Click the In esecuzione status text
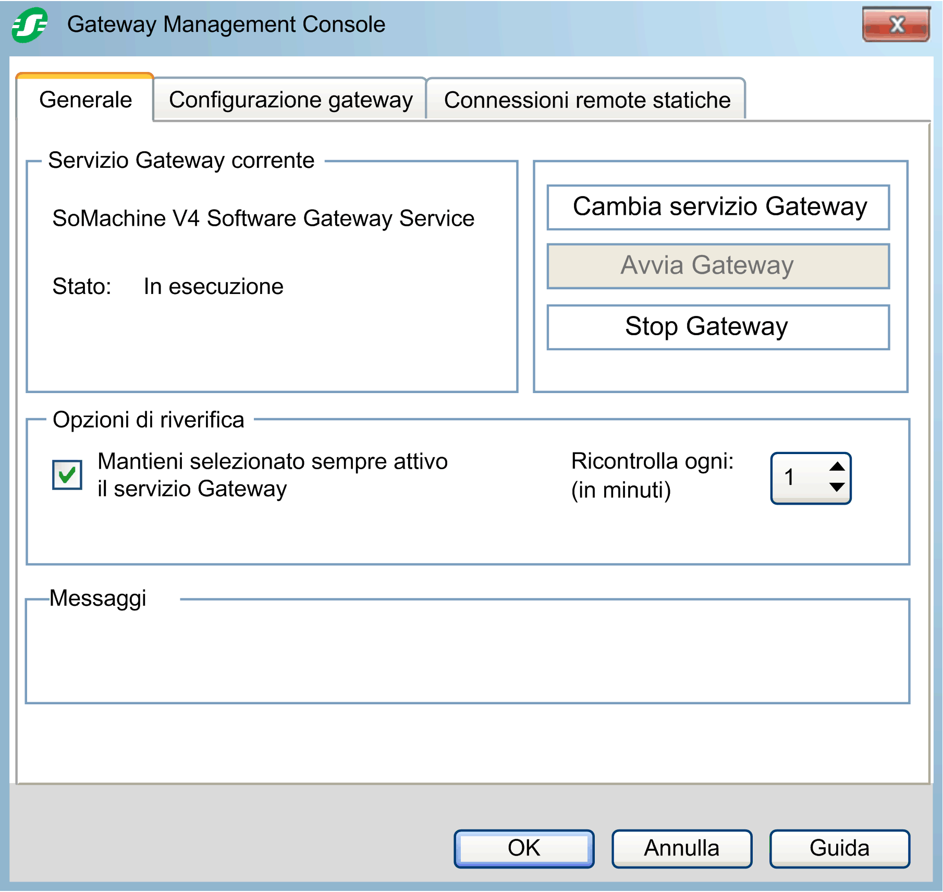 coord(214,286)
